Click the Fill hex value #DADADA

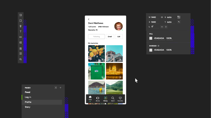(159, 38)
